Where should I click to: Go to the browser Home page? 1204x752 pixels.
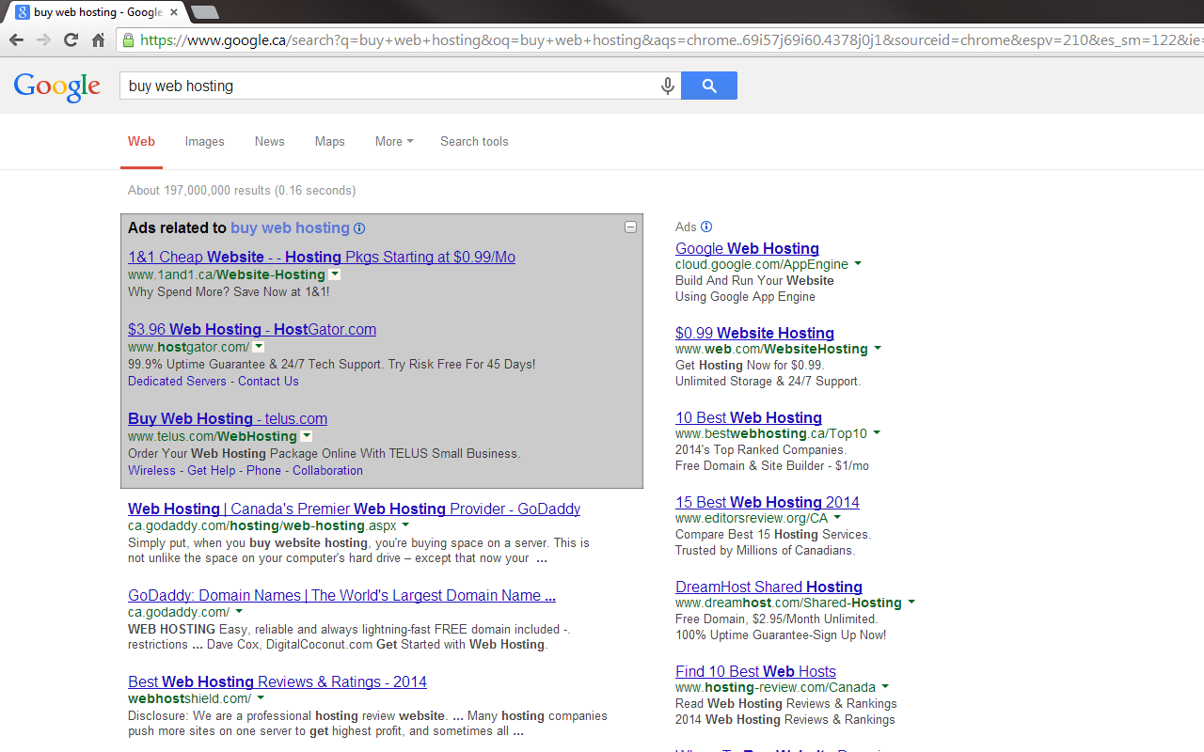(98, 39)
